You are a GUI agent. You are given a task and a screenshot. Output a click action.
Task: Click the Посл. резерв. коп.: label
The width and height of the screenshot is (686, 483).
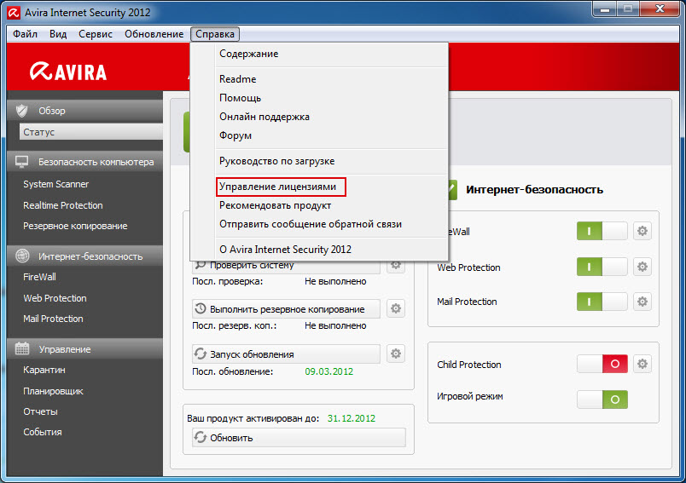click(x=234, y=325)
